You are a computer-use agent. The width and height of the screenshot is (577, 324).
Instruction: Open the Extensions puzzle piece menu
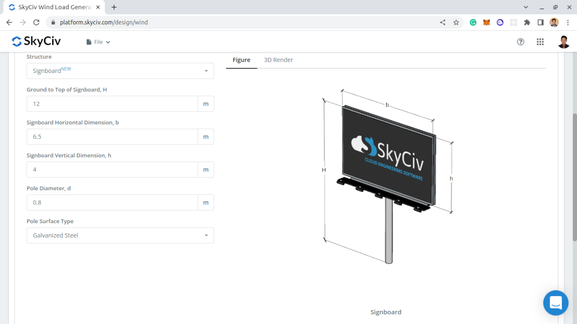[x=527, y=22]
